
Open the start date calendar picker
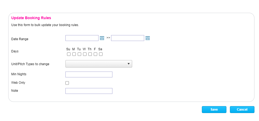(x=102, y=38)
